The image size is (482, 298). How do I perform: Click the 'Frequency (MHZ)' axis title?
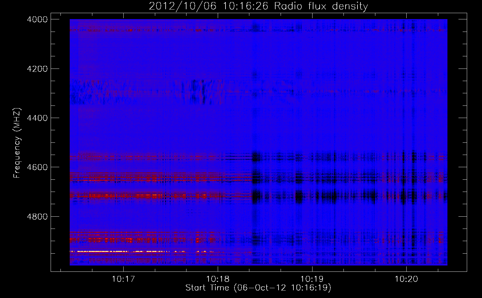tap(17, 143)
